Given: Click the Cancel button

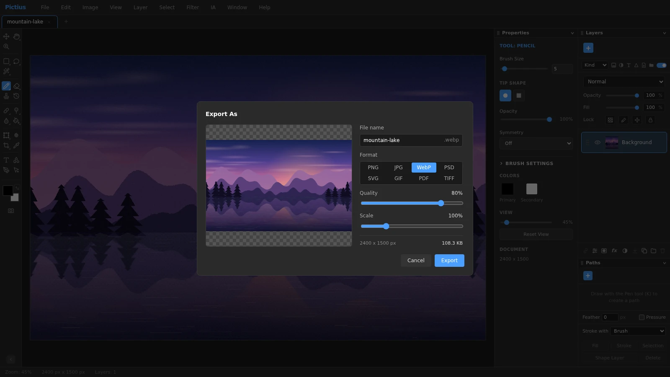Looking at the screenshot, I should point(416,261).
